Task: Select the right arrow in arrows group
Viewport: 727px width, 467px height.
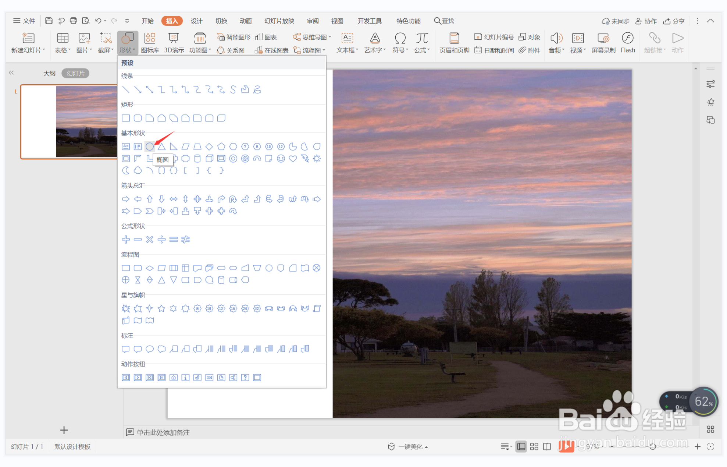Action: [126, 199]
